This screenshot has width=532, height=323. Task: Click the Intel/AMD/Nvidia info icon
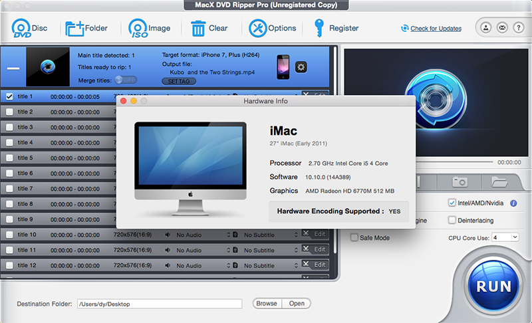click(x=513, y=203)
